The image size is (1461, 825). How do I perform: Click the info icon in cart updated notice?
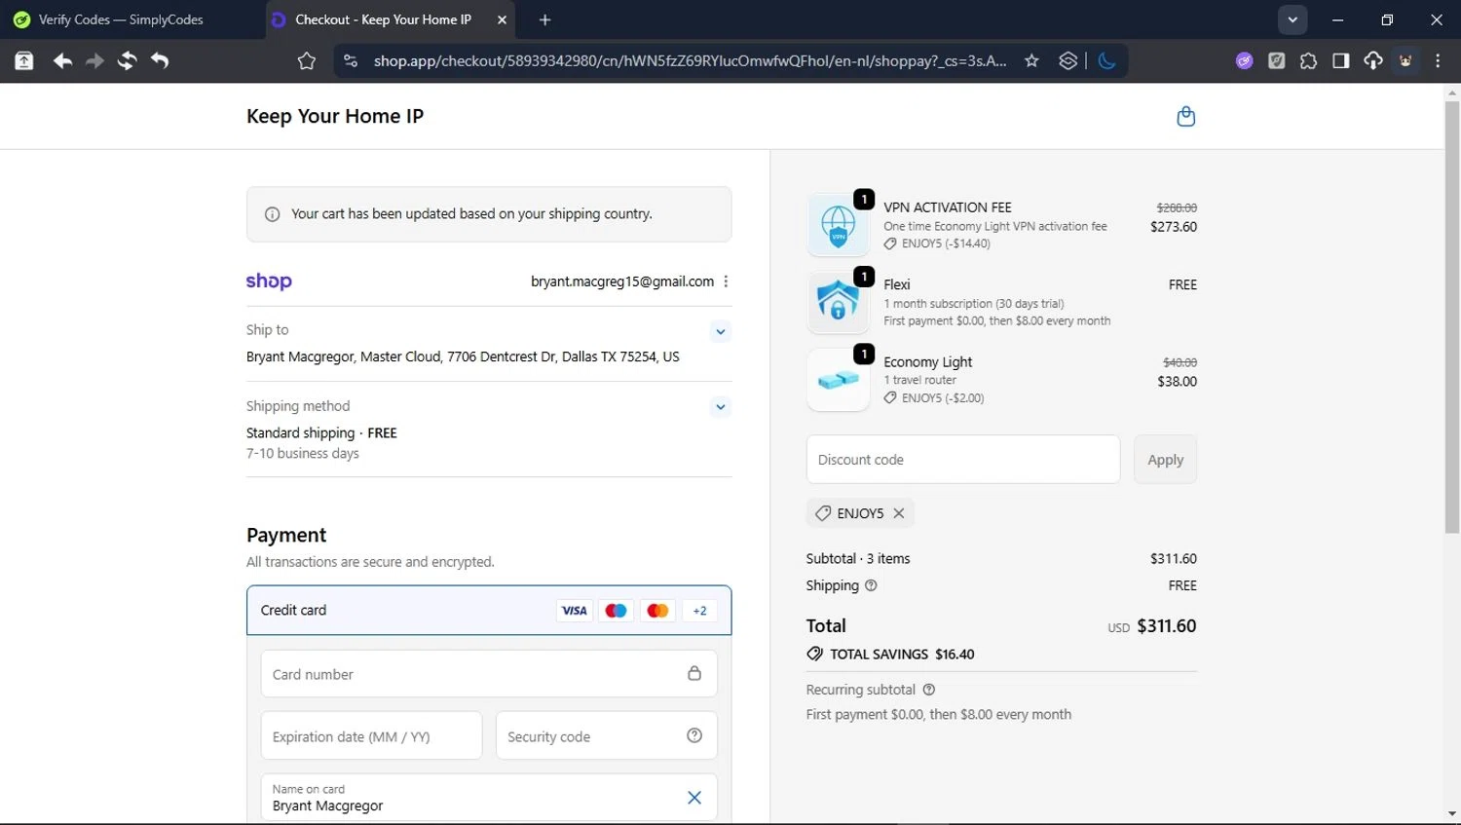[273, 214]
